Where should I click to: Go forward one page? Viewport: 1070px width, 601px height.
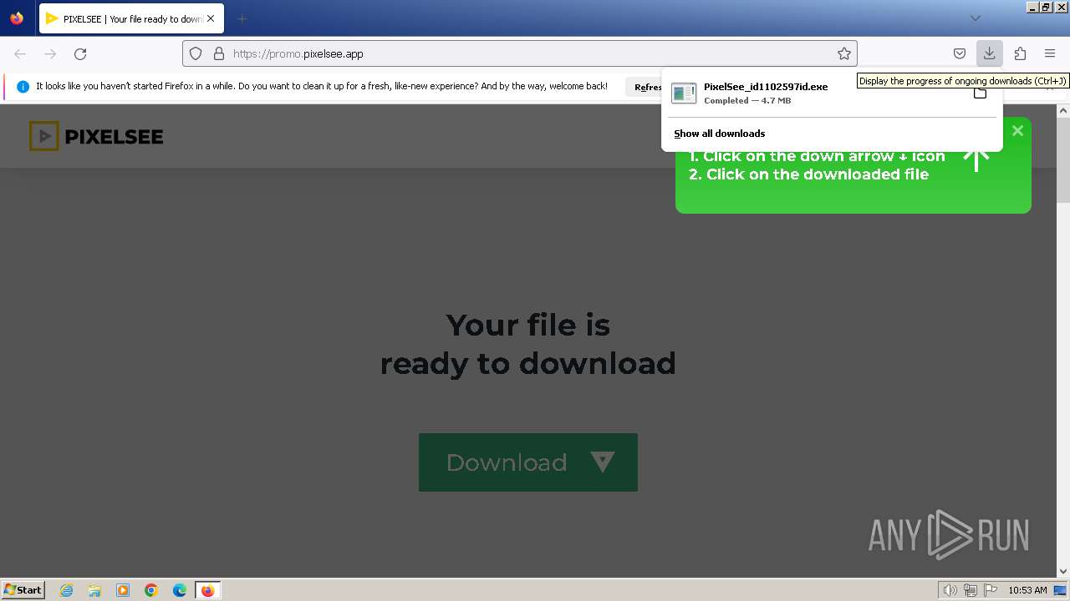(50, 53)
